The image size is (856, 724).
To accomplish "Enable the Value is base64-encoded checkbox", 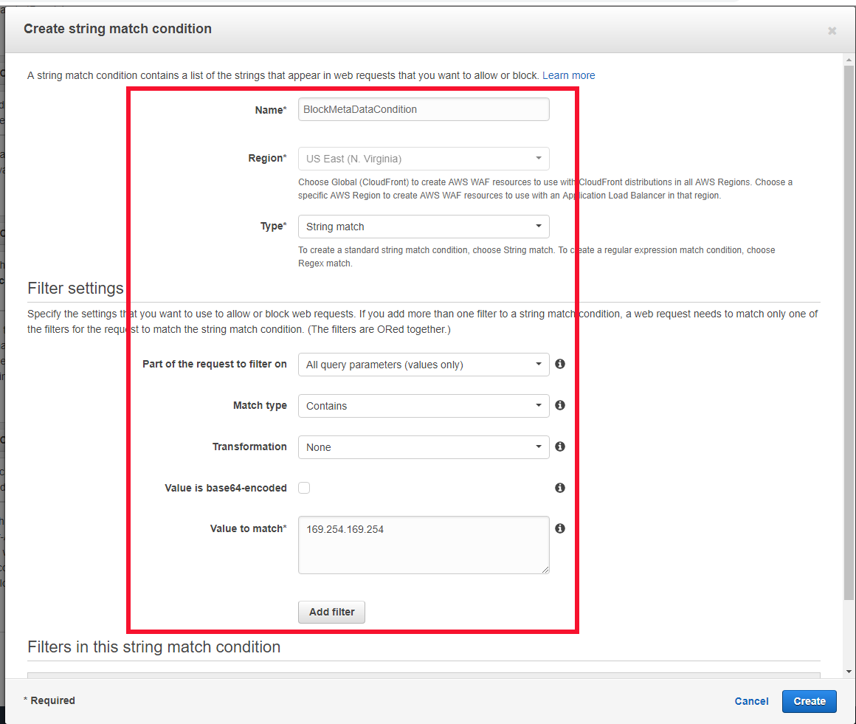I will tap(304, 488).
